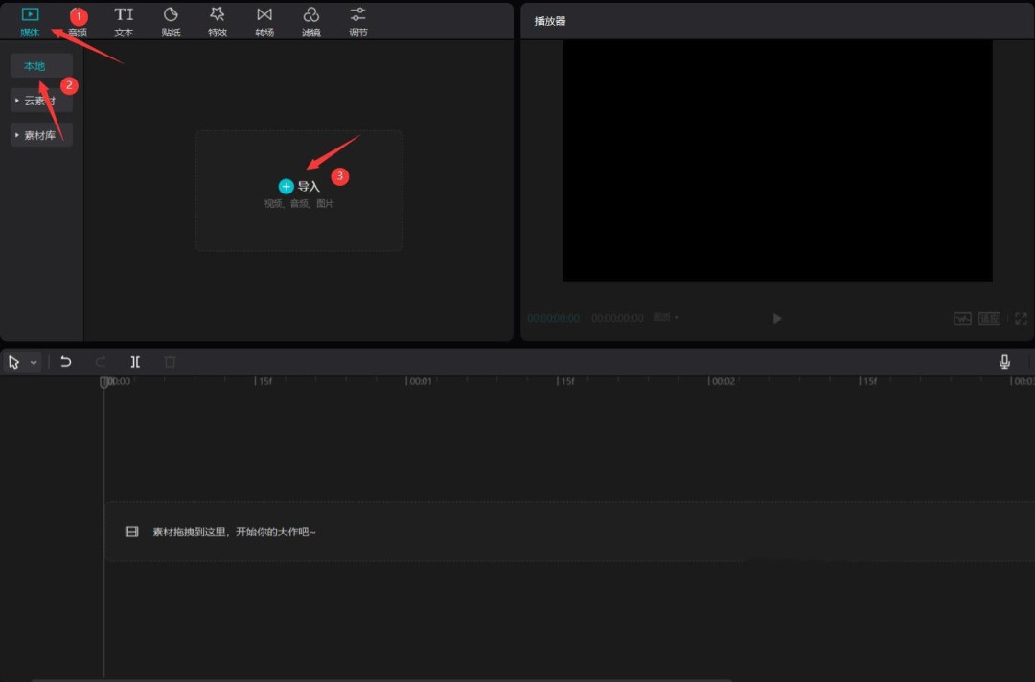Expand the 素材库 material library section
Screen dimensions: 1035x682
pyautogui.click(x=41, y=135)
